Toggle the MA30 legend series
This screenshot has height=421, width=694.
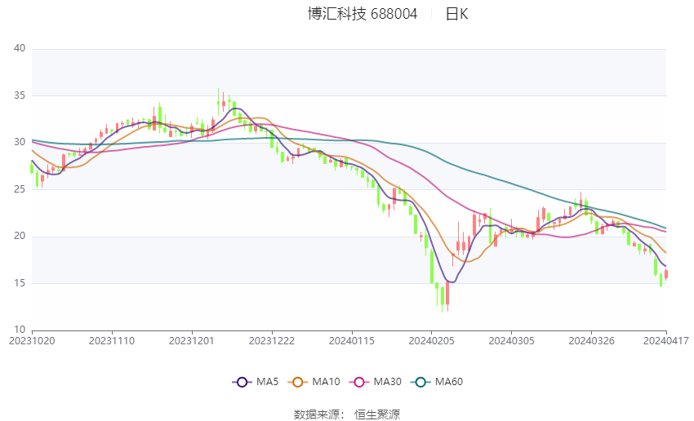pos(376,382)
